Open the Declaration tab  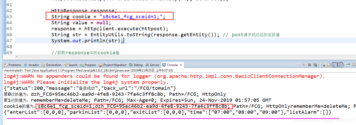pos(51,65)
